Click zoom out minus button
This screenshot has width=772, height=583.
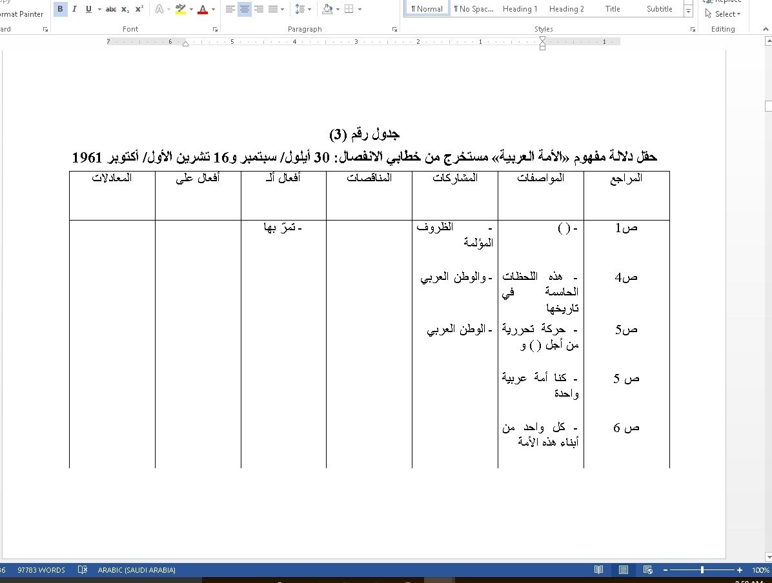665,570
